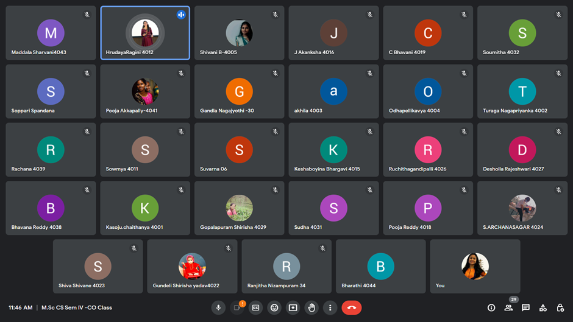Click the name label 'Ranjitha Nizampuram 34'
Image resolution: width=573 pixels, height=322 pixels.
tap(276, 285)
